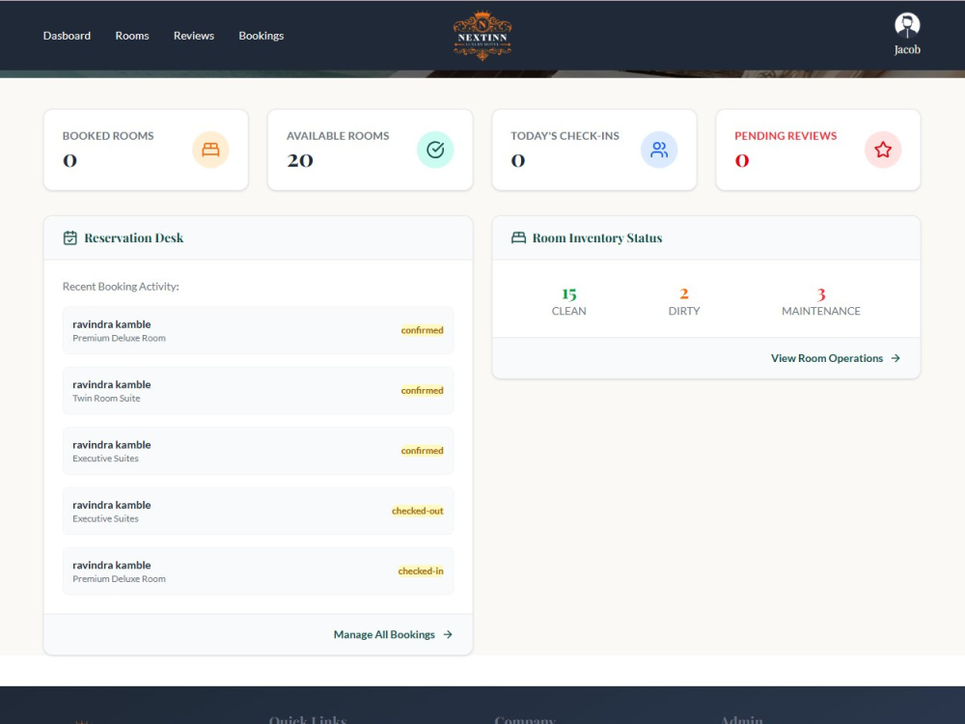The image size is (965, 724).
Task: Open Jacob's profile avatar
Action: click(906, 25)
